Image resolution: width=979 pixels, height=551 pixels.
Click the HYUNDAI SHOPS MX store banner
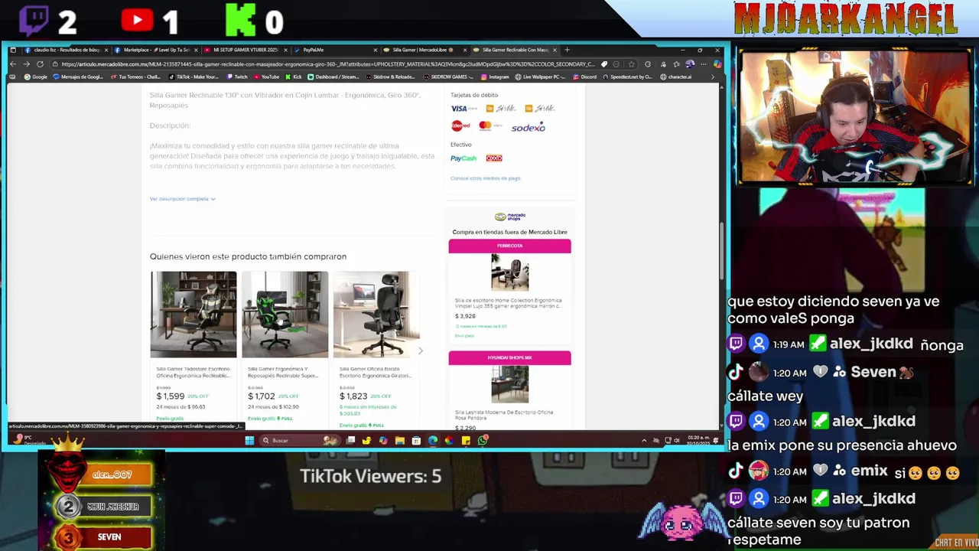coord(509,357)
